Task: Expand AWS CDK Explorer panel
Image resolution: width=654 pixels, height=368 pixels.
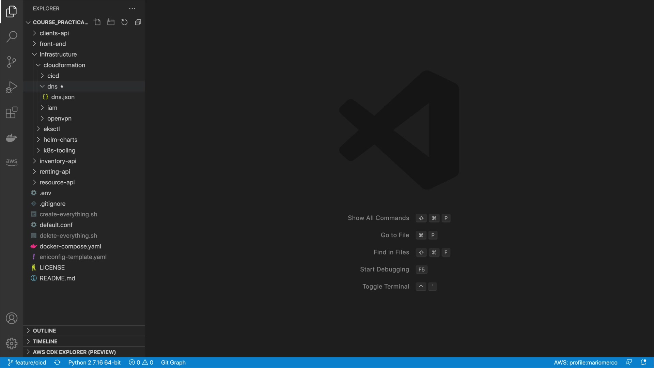Action: point(74,352)
